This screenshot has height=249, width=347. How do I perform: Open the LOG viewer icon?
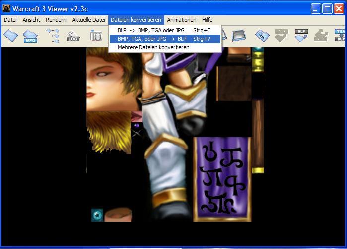(73, 36)
